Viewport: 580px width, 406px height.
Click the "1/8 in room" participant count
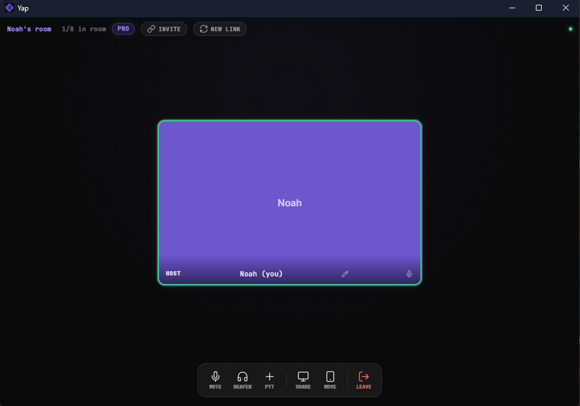click(x=84, y=29)
